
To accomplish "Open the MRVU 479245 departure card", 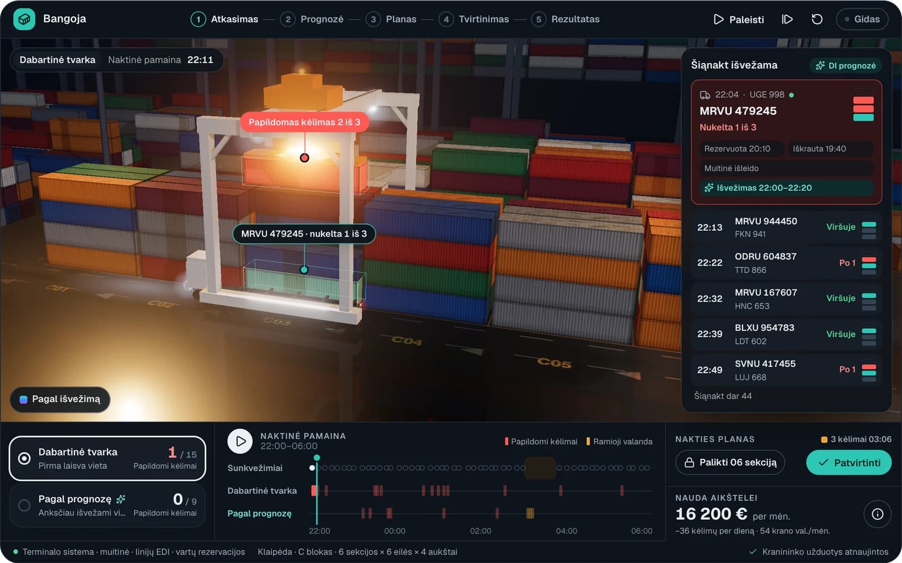I will [786, 142].
